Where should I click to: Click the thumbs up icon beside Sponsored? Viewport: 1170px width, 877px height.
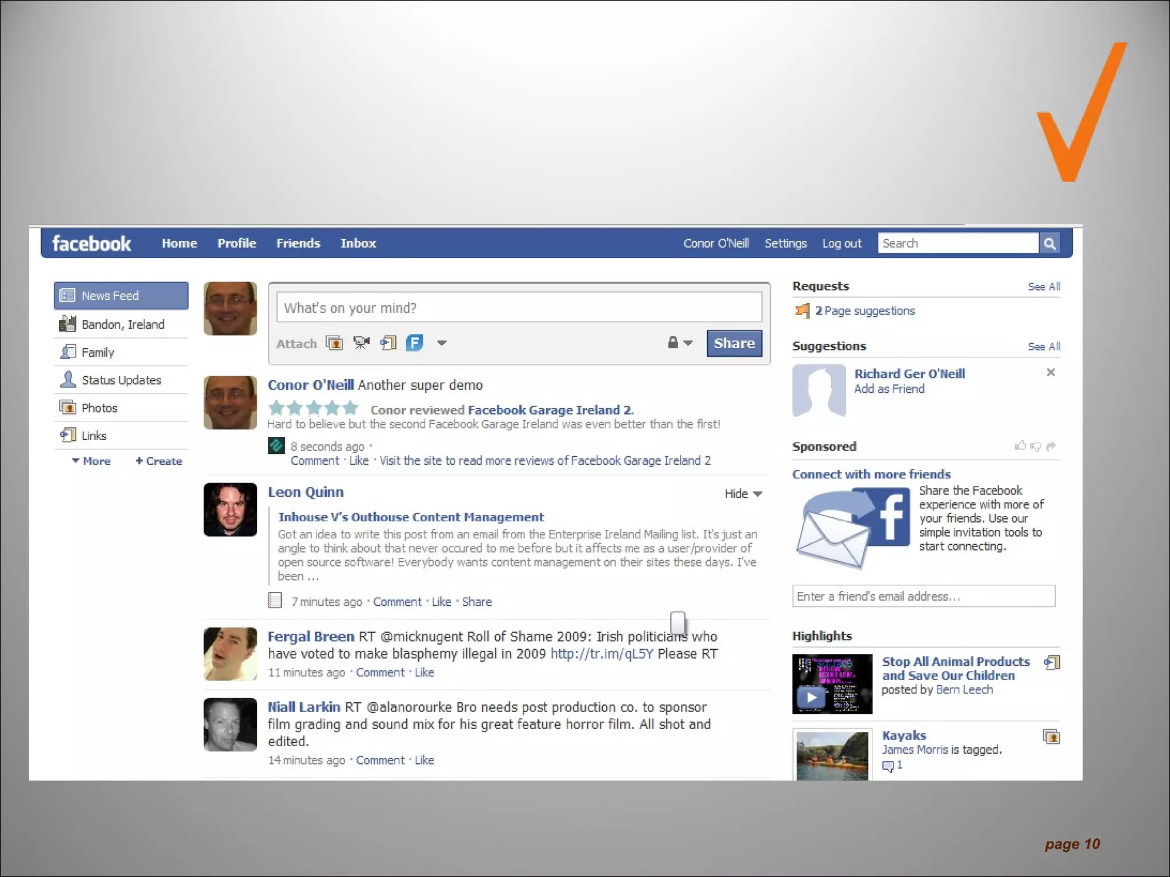pyautogui.click(x=1020, y=446)
